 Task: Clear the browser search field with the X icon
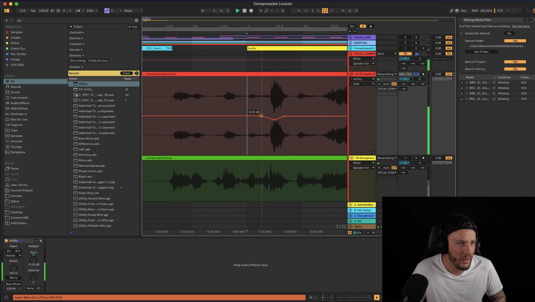pyautogui.click(x=136, y=20)
